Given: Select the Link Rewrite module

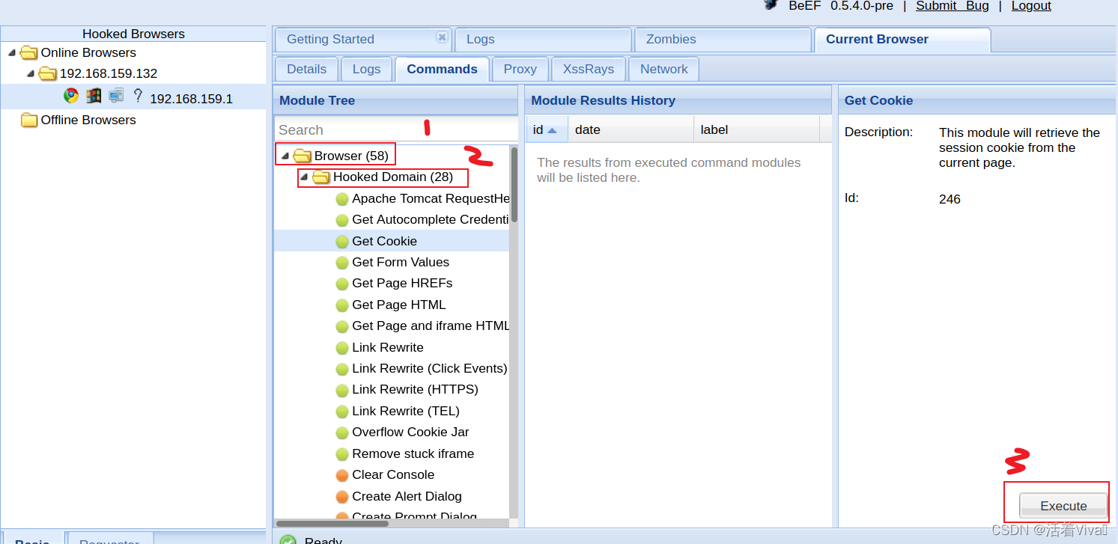Looking at the screenshot, I should (x=388, y=347).
